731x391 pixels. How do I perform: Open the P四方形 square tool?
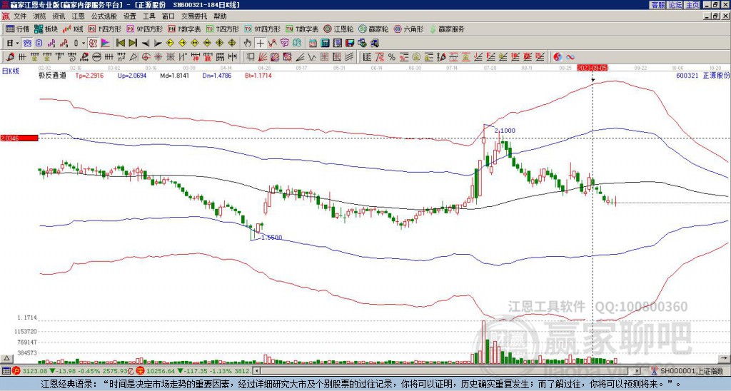click(105, 29)
